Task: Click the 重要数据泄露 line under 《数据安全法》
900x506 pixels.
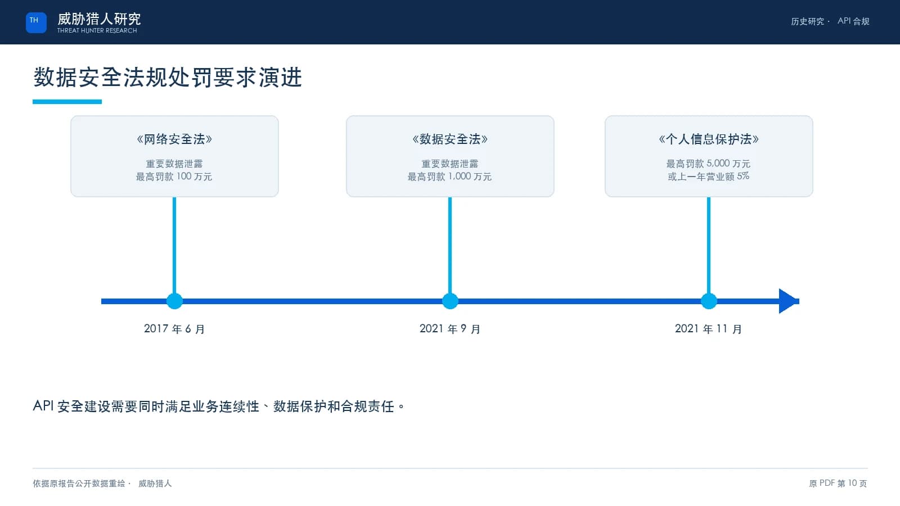Action: click(x=450, y=164)
